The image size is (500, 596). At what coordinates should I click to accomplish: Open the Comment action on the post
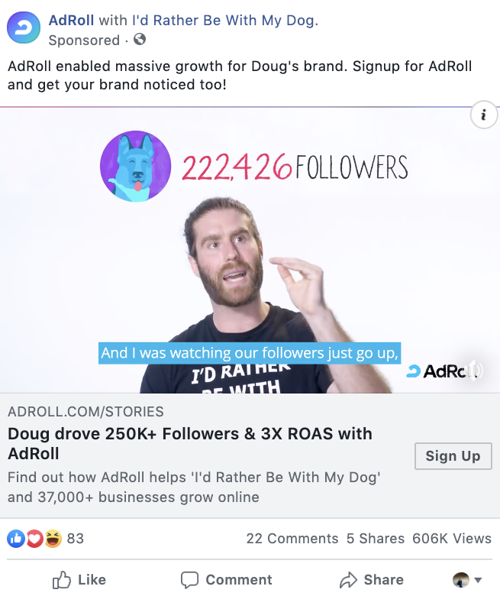point(226,580)
